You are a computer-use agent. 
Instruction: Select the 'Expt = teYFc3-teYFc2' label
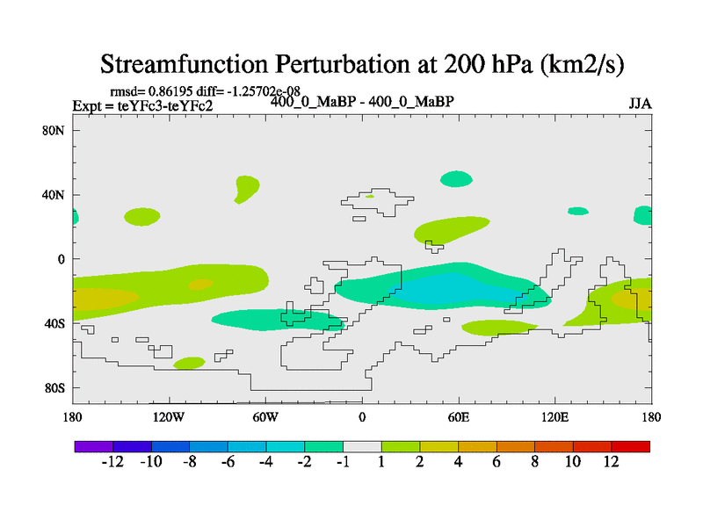[x=142, y=105]
